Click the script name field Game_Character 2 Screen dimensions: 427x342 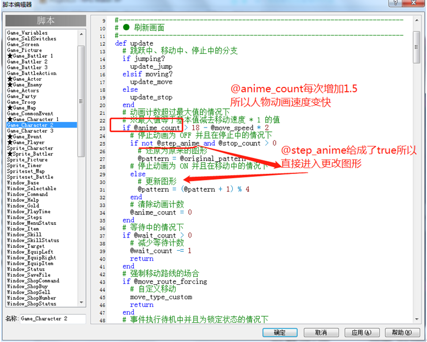(x=53, y=318)
